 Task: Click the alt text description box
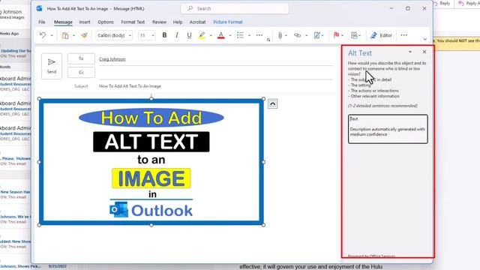(x=388, y=129)
